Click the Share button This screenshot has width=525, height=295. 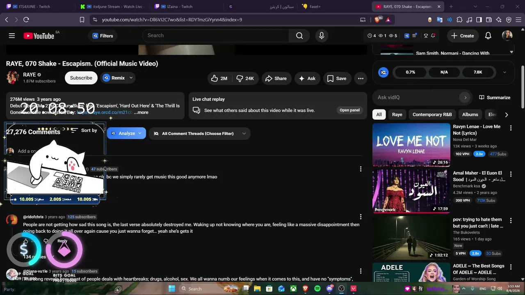pos(276,78)
